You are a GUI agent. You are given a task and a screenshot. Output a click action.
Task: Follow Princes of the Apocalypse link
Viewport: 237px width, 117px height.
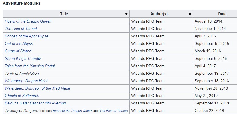click(27, 36)
